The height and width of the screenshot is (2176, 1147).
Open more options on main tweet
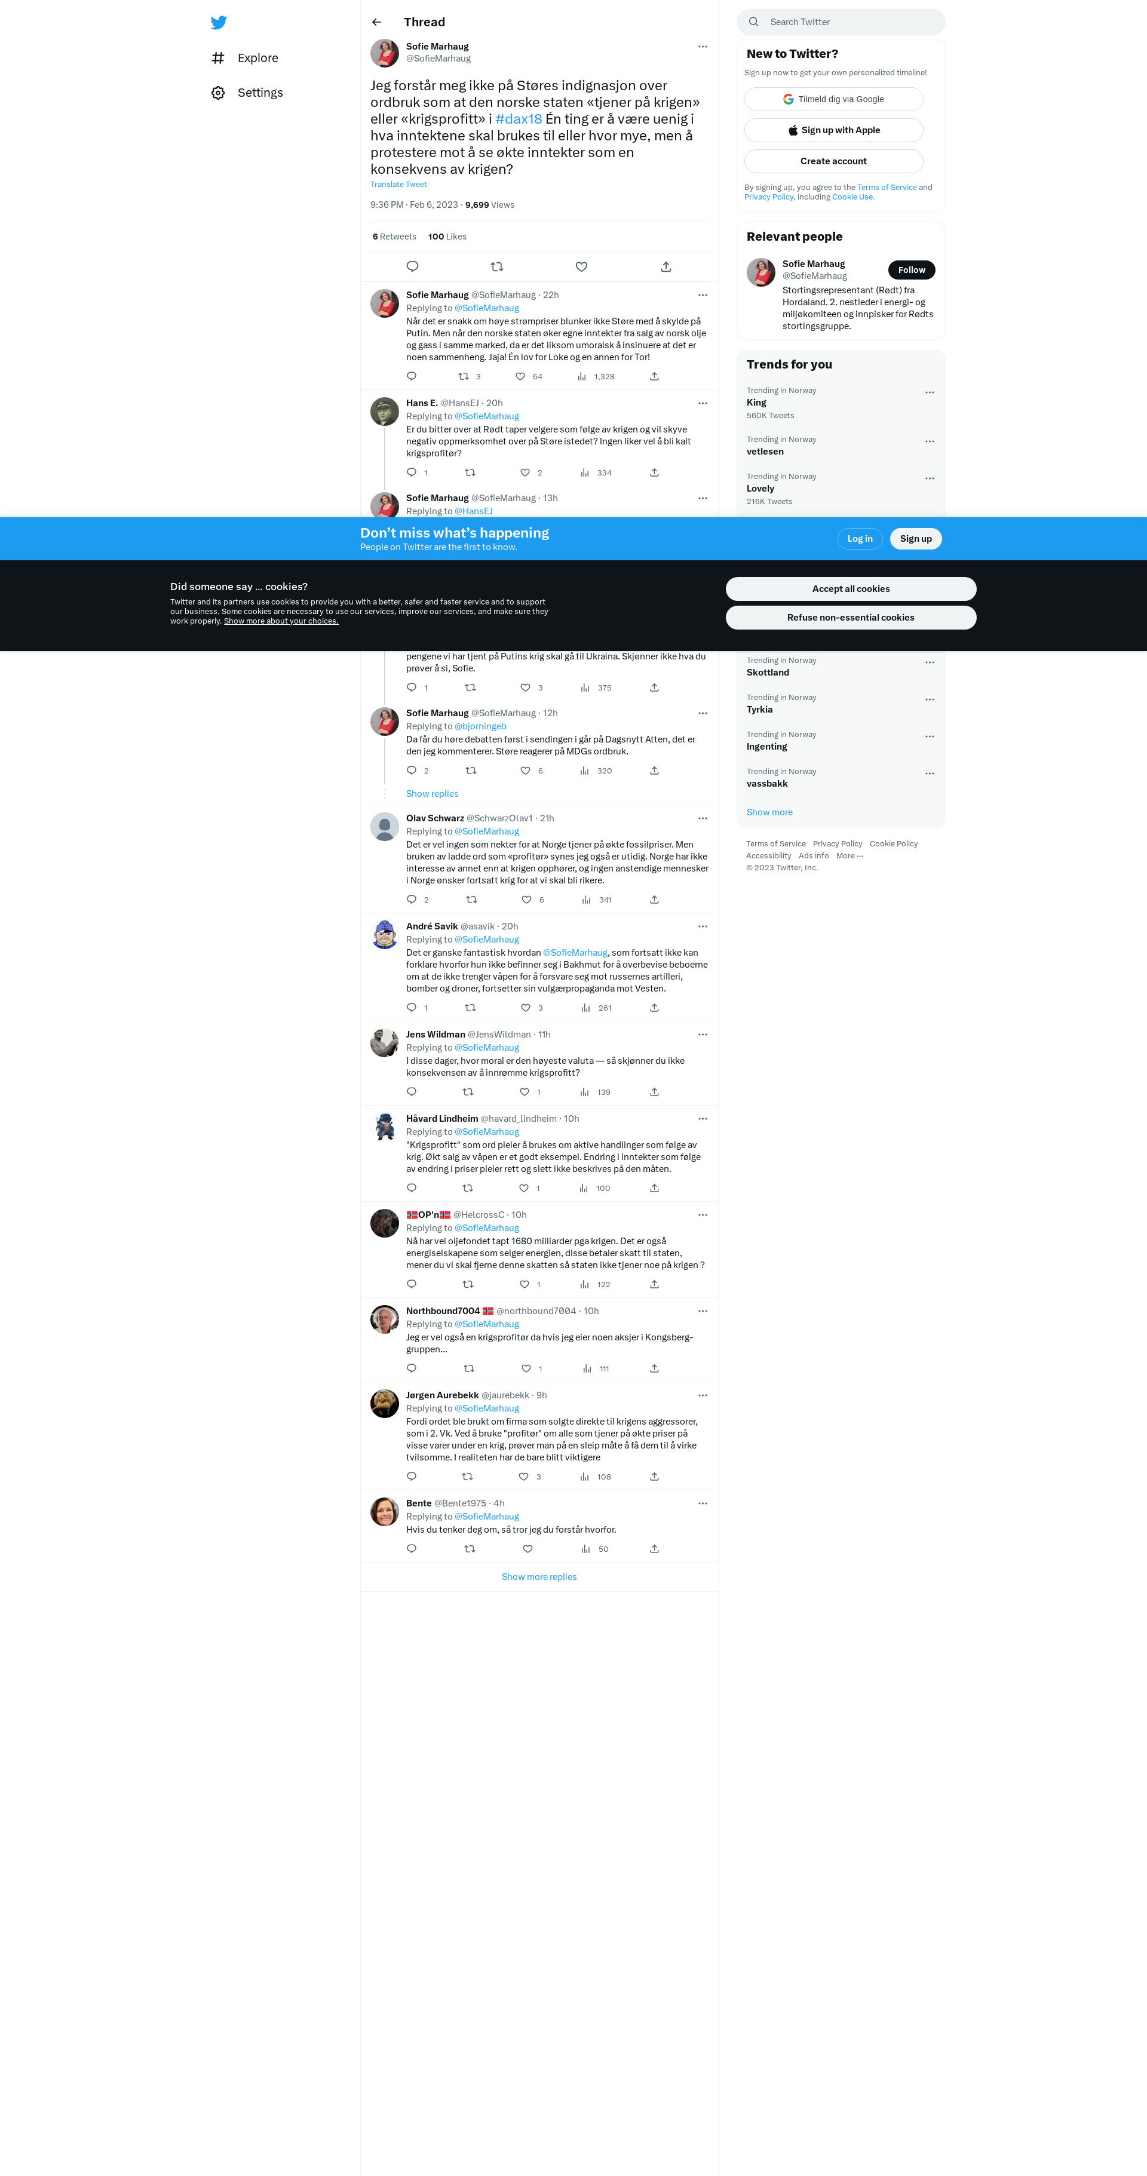(x=702, y=47)
